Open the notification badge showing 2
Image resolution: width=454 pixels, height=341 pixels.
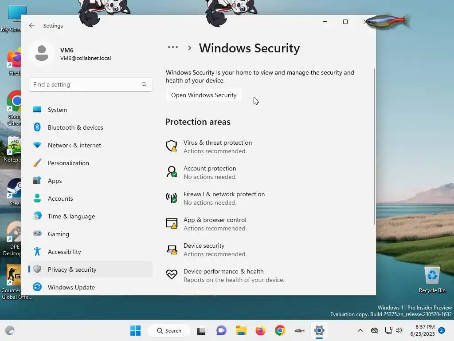[x=441, y=330]
